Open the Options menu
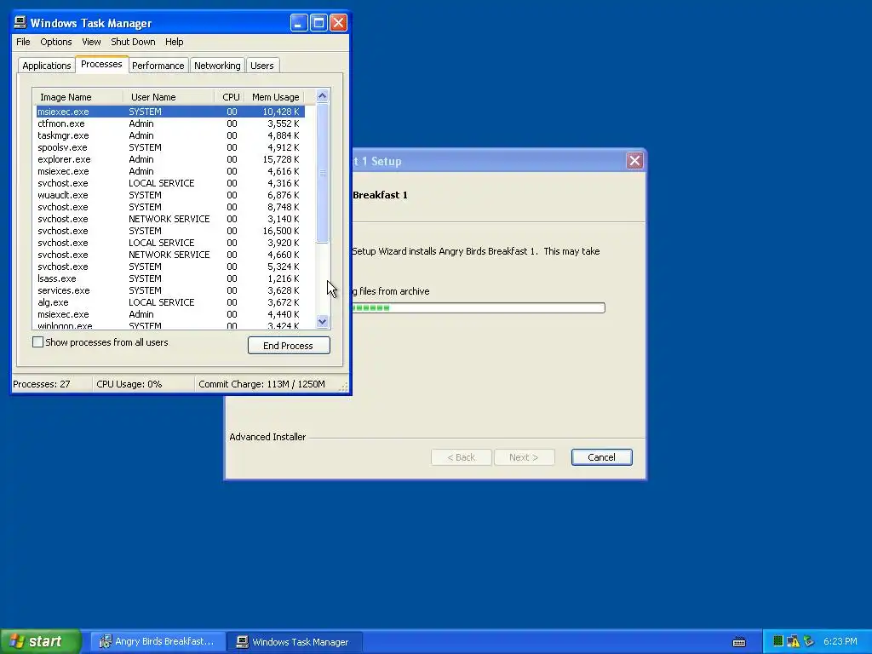 click(55, 42)
